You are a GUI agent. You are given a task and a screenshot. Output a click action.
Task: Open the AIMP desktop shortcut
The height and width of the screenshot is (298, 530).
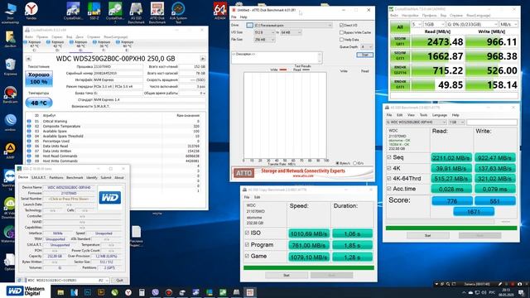point(10,151)
